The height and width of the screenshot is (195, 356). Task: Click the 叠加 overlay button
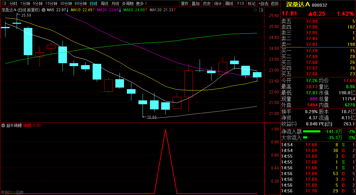195,4
